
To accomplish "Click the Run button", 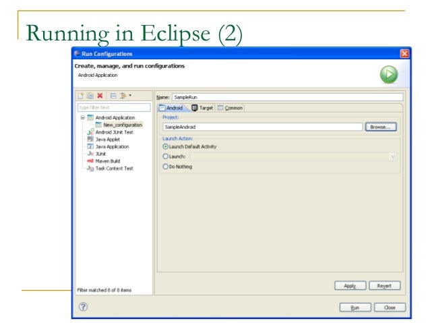I will (x=355, y=307).
